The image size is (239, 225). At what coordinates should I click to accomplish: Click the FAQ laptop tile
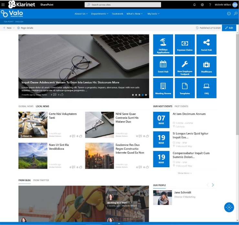pos(206,88)
